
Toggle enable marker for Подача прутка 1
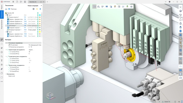coord(38,17)
